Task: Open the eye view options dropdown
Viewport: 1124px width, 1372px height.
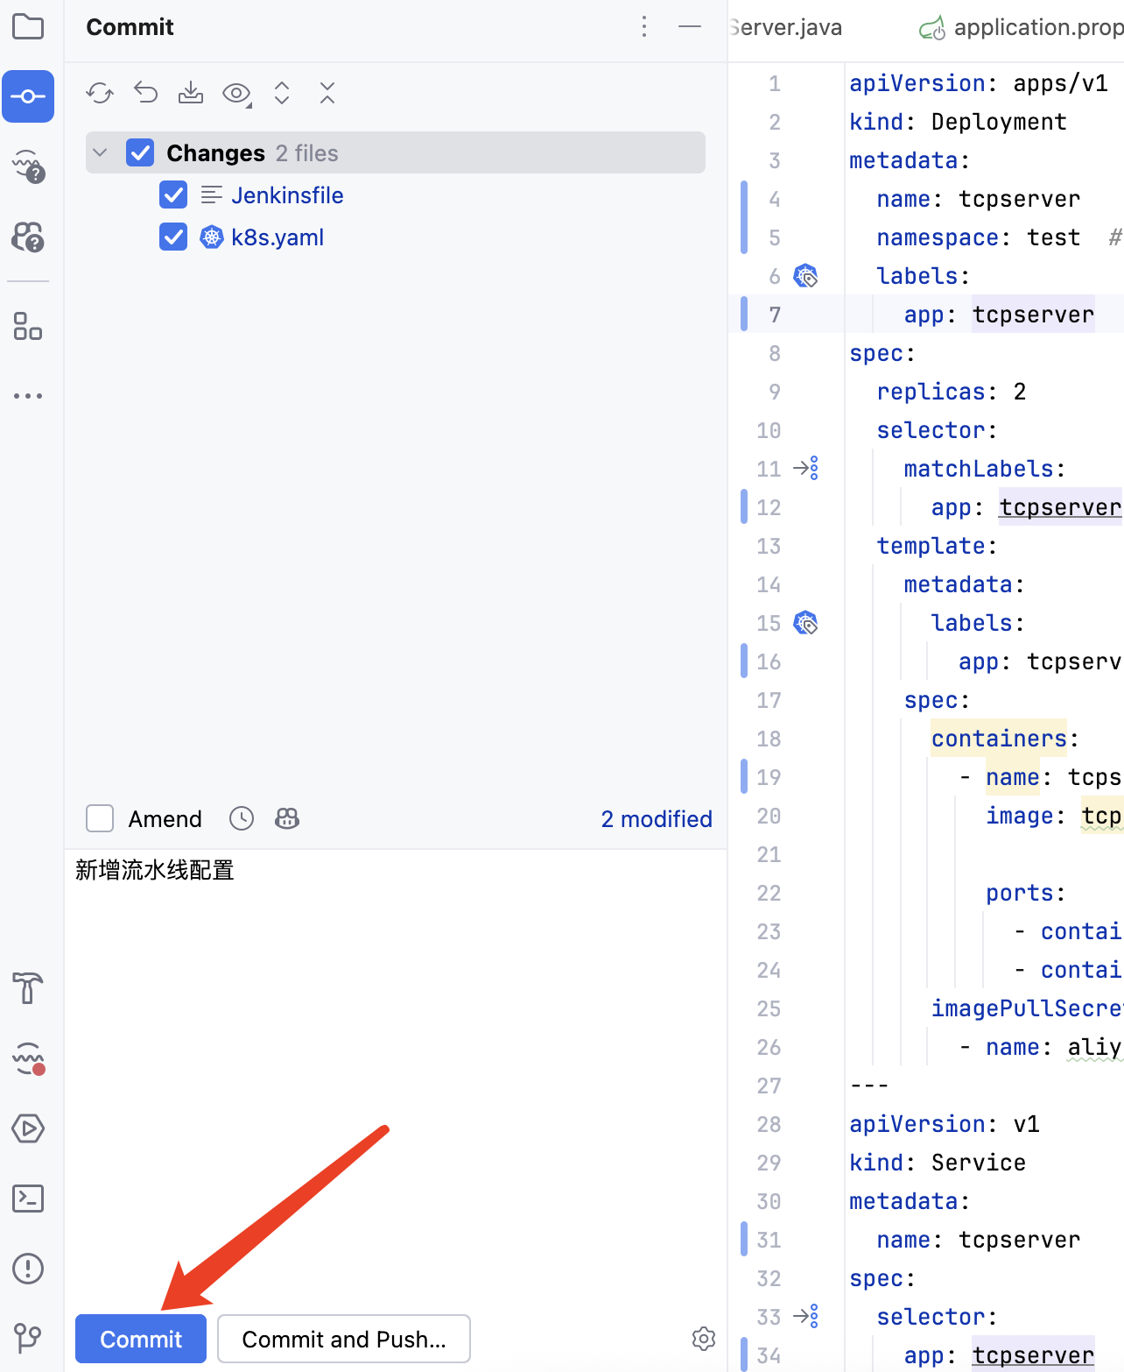Action: (236, 93)
